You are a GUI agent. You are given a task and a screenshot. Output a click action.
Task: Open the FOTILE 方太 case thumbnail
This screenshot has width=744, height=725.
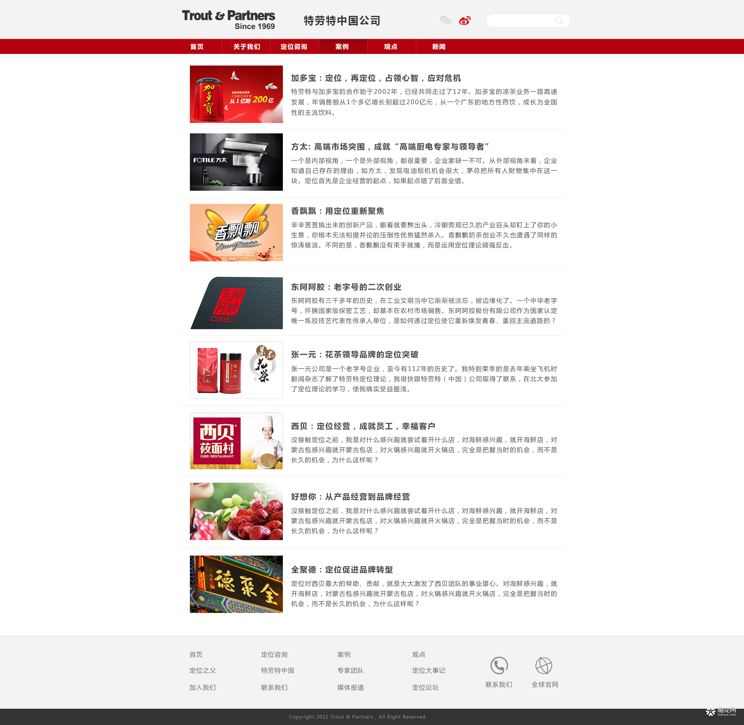pyautogui.click(x=236, y=162)
